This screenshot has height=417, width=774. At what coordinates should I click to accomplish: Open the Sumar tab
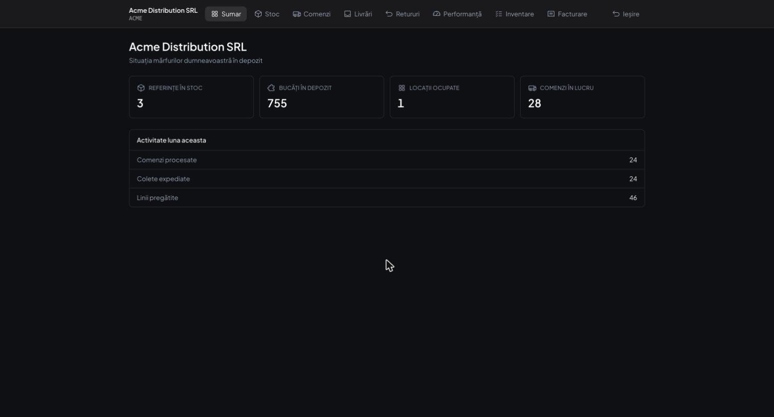coord(226,14)
